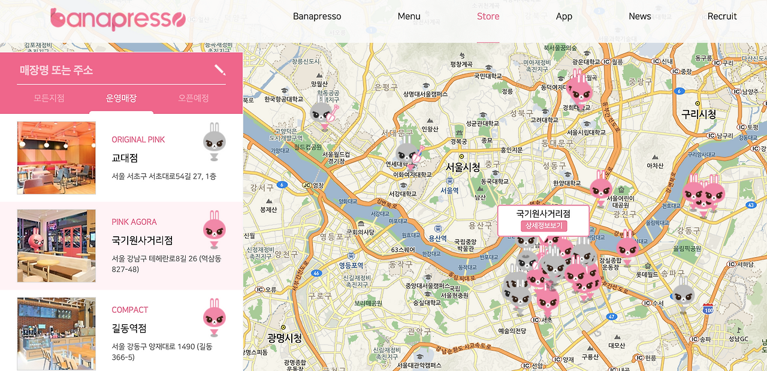The height and width of the screenshot is (371, 767).
Task: Click the 용산역 label on map
Action: pyautogui.click(x=438, y=238)
